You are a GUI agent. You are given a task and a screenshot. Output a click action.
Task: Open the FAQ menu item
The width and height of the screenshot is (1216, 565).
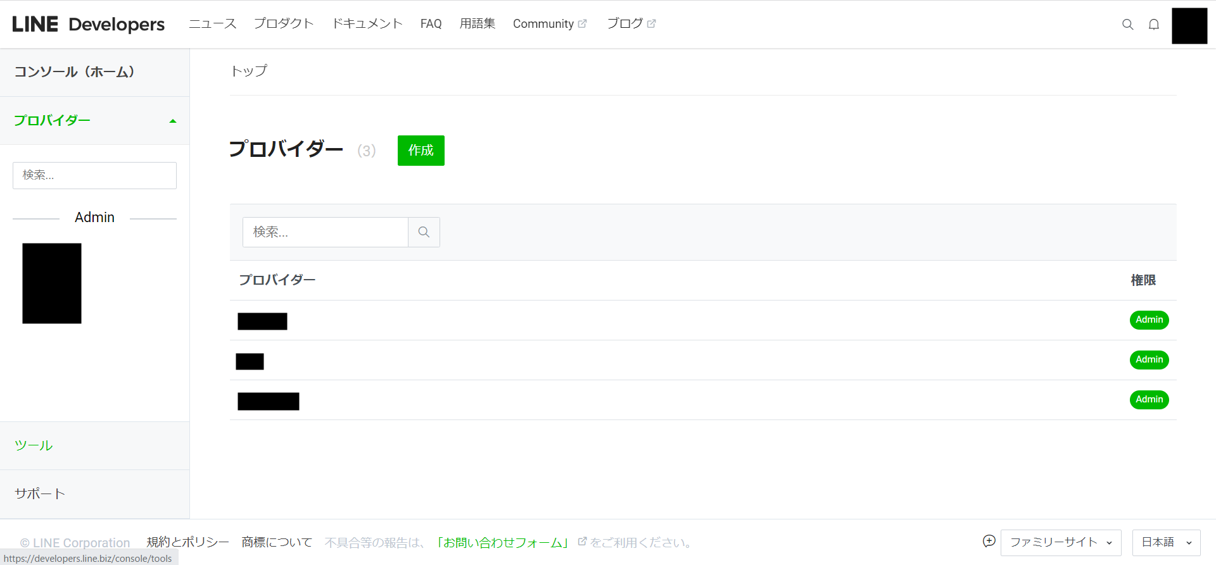(x=431, y=23)
